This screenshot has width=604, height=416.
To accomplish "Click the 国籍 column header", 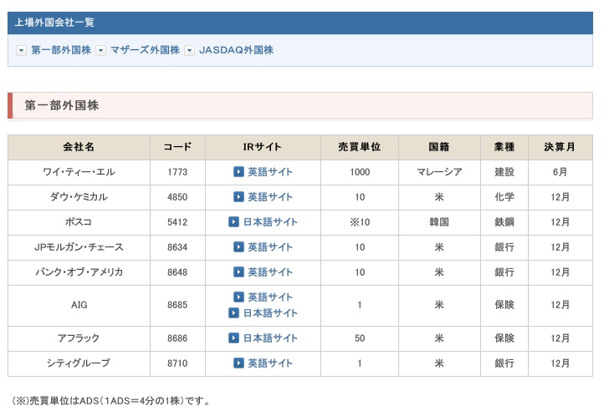I will [439, 147].
